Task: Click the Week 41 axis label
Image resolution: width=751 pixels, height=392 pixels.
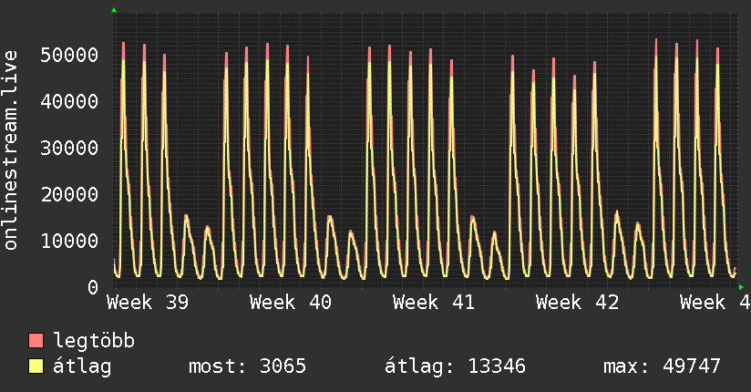Action: (434, 303)
